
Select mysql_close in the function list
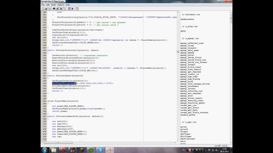(187, 45)
